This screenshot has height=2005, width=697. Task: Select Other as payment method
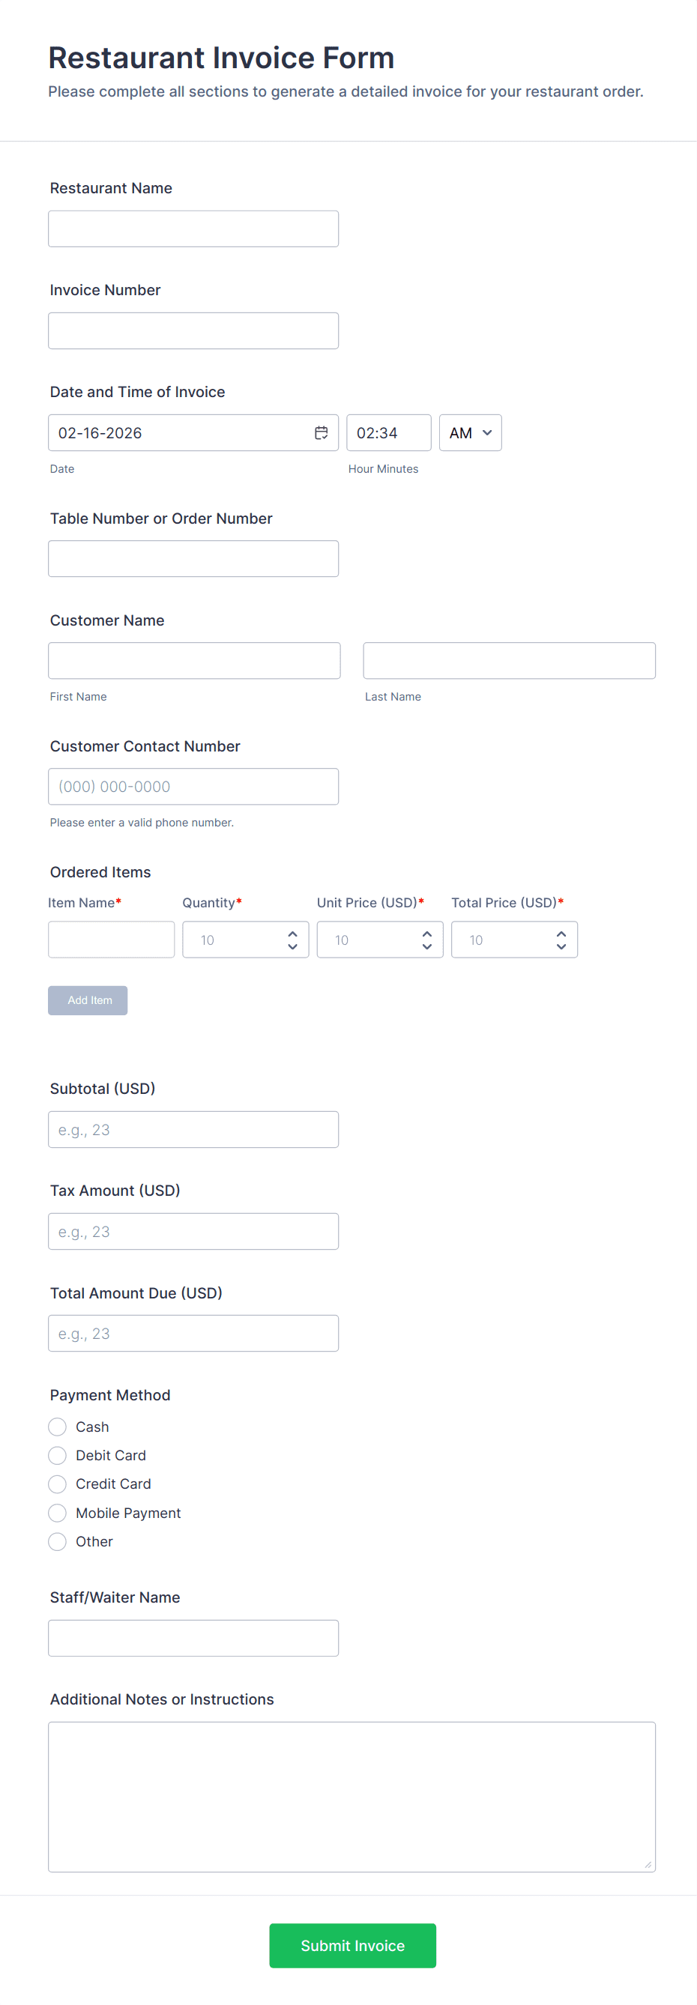[58, 1542]
